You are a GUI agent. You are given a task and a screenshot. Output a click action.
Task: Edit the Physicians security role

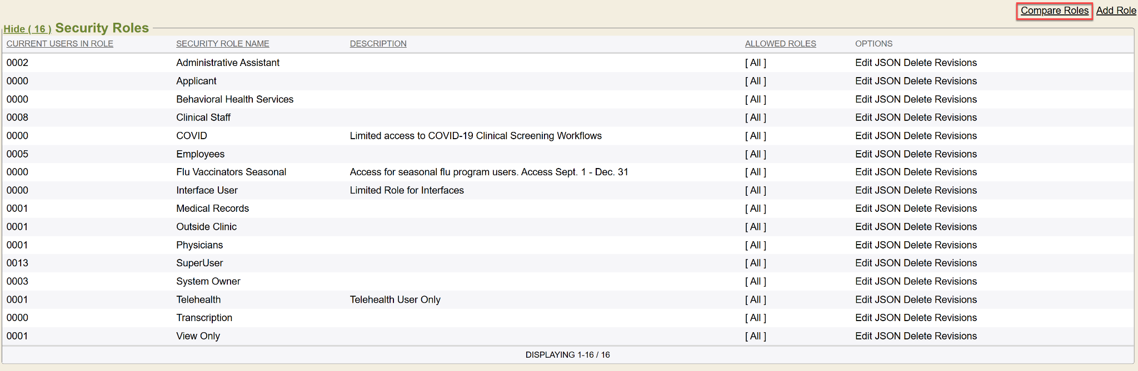(864, 245)
